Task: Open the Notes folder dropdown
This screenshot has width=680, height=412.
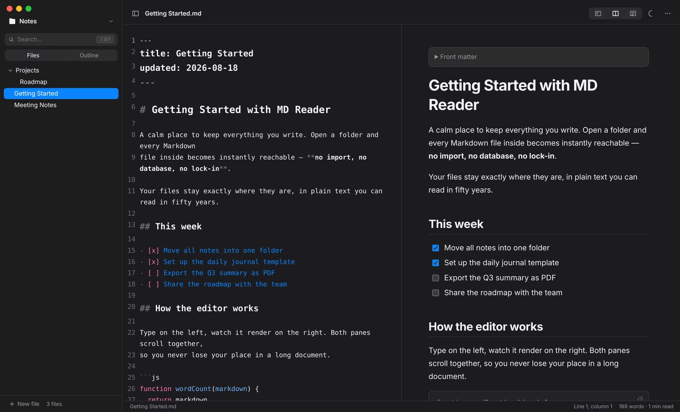Action: pyautogui.click(x=111, y=21)
